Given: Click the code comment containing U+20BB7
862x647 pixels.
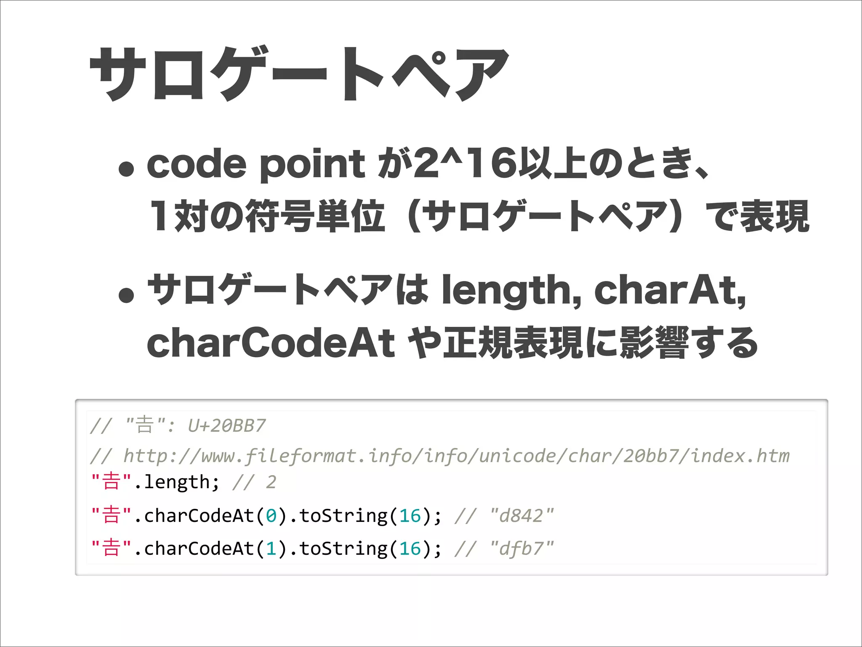Looking at the screenshot, I should [x=178, y=425].
